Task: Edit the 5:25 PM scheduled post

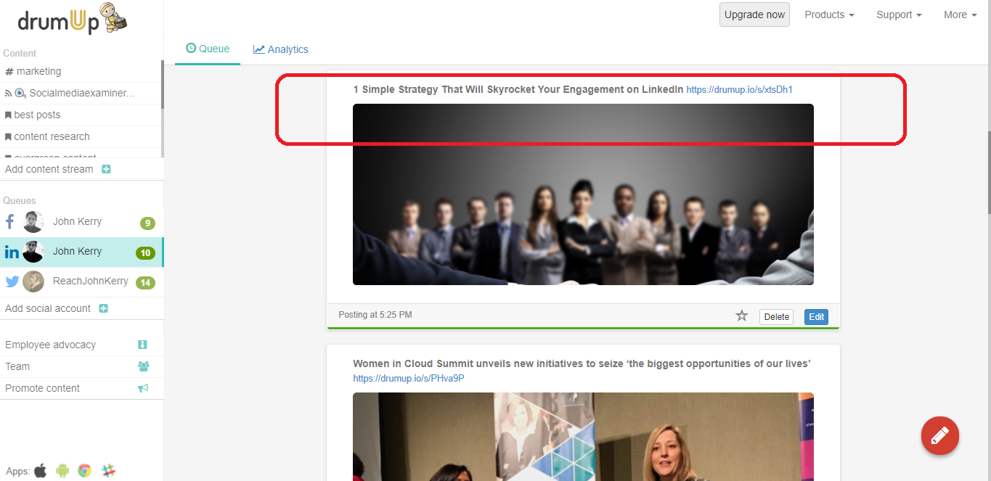Action: pos(816,316)
